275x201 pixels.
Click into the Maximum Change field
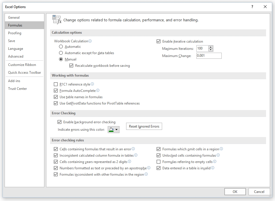pyautogui.click(x=209, y=56)
